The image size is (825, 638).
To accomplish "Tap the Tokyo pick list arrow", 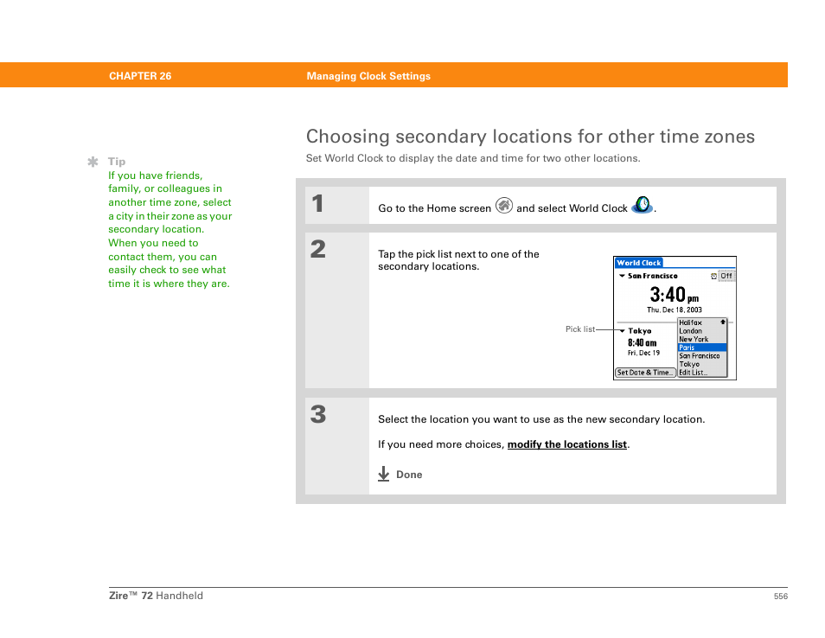I will (x=623, y=331).
